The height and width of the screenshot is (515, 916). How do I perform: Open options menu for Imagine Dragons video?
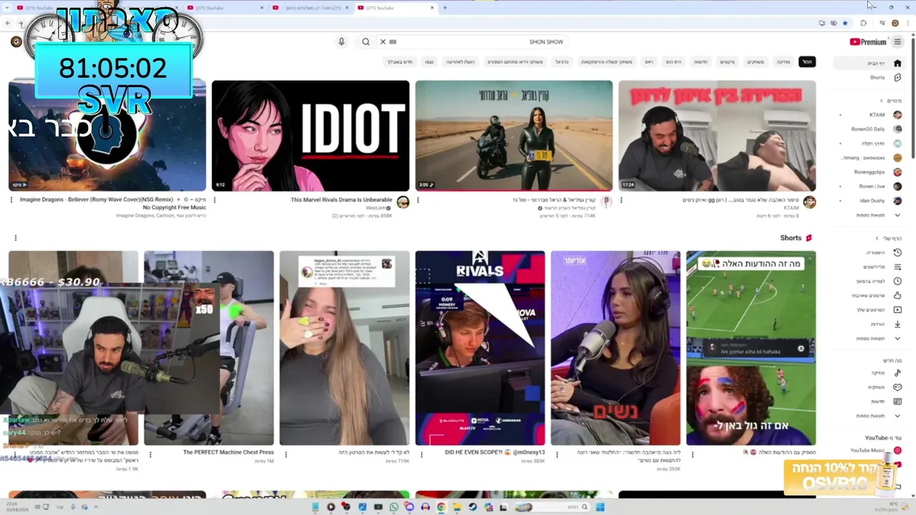[x=11, y=200]
